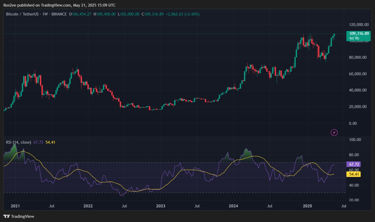Click the purple lightning bolt icon
This screenshot has width=375, height=222.
tap(334, 132)
